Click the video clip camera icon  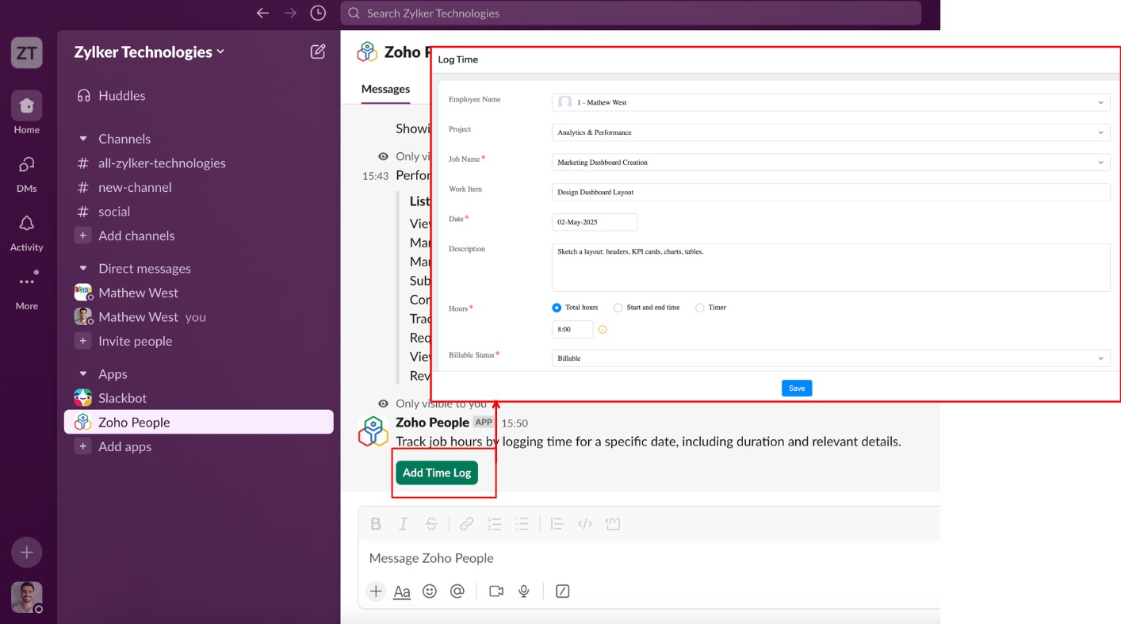[496, 591]
